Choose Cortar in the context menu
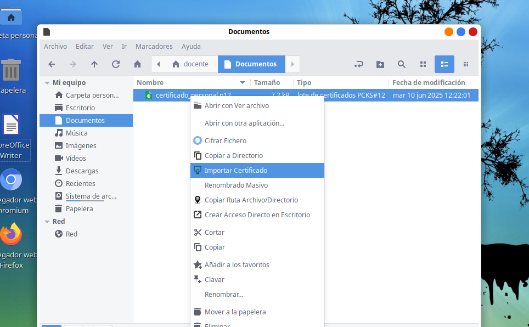This screenshot has width=529, height=327. click(x=257, y=233)
